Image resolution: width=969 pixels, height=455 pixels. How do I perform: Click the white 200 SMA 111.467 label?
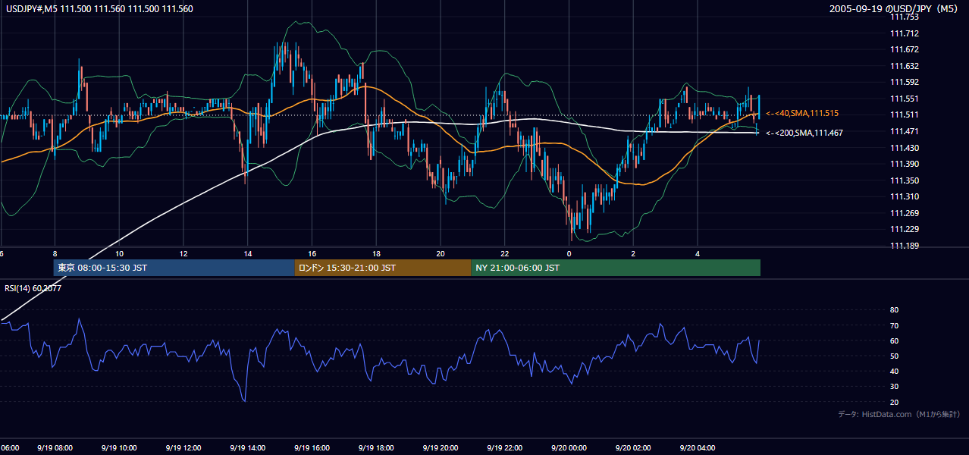[x=804, y=133]
